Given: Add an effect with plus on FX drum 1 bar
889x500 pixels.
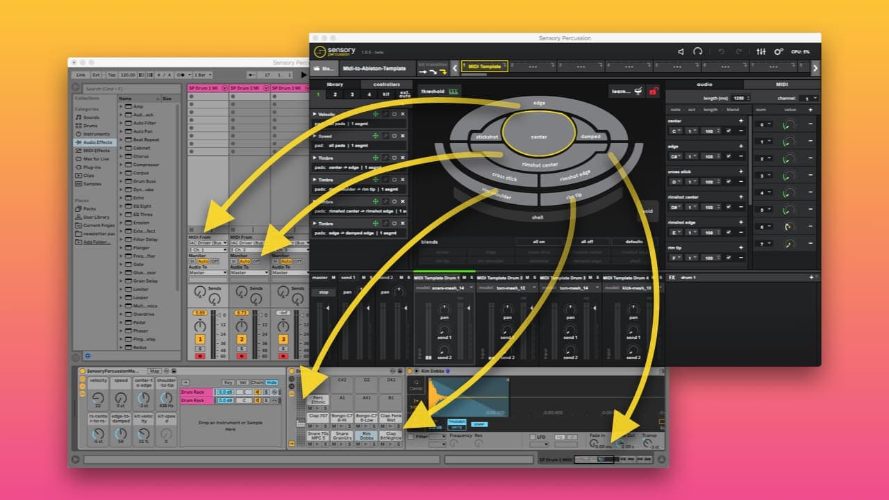Looking at the screenshot, I should (811, 277).
